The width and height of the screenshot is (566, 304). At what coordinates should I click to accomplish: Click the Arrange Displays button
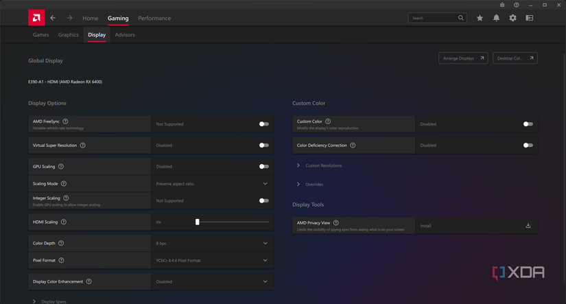463,58
